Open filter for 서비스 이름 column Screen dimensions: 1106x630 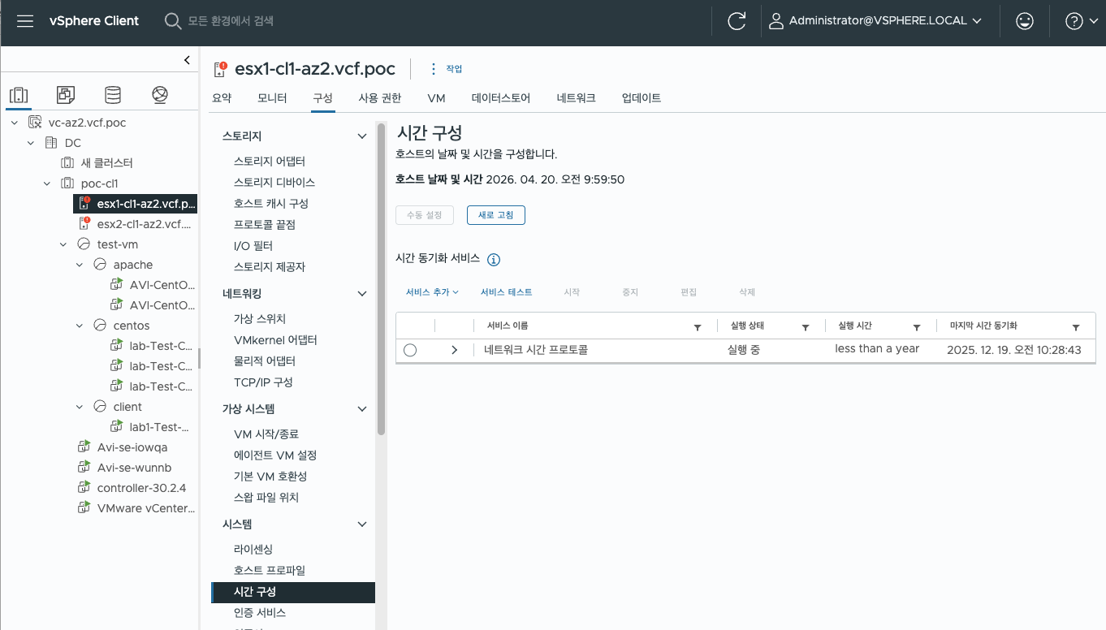697,327
